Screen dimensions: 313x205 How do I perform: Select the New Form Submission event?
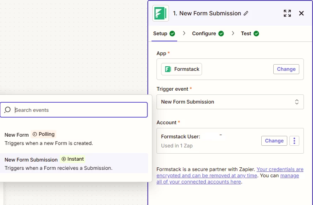coord(74,163)
